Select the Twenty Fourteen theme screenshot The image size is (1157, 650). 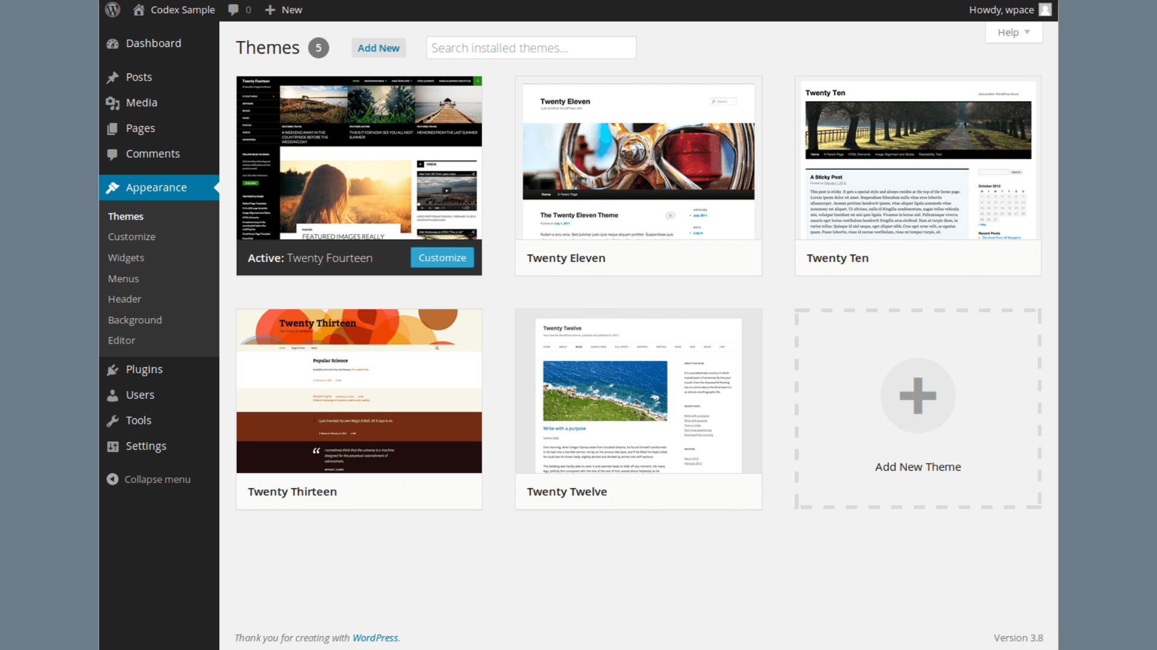(x=359, y=158)
